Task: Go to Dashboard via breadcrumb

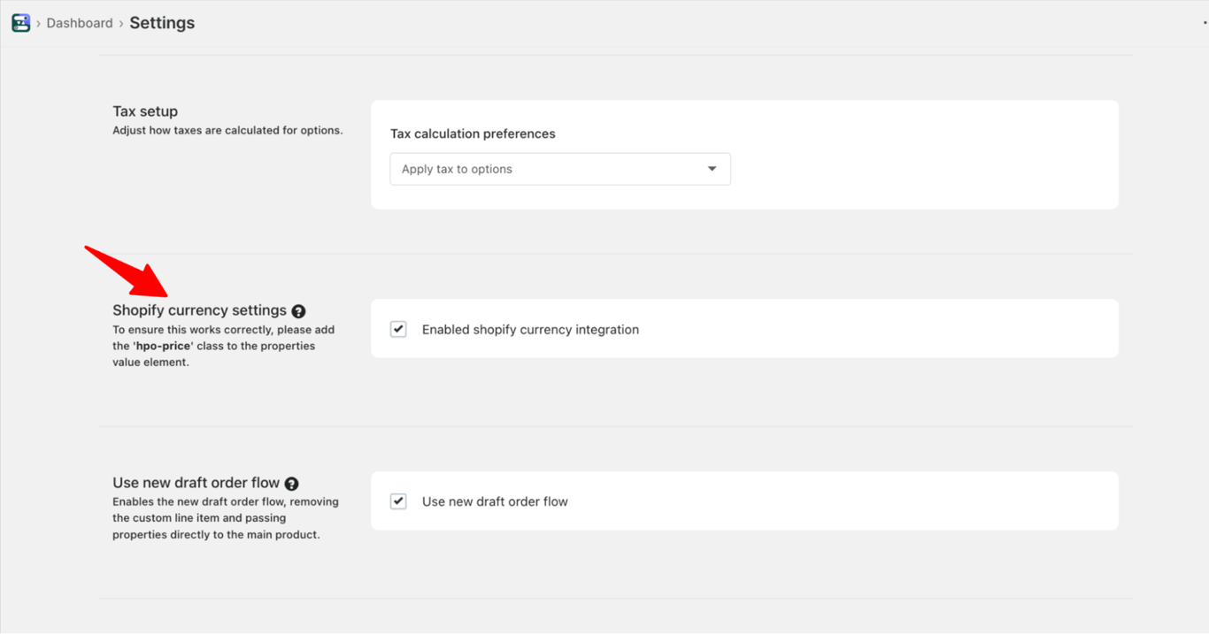Action: click(80, 23)
